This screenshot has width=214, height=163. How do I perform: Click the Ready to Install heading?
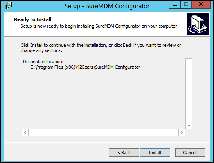coord(33,19)
